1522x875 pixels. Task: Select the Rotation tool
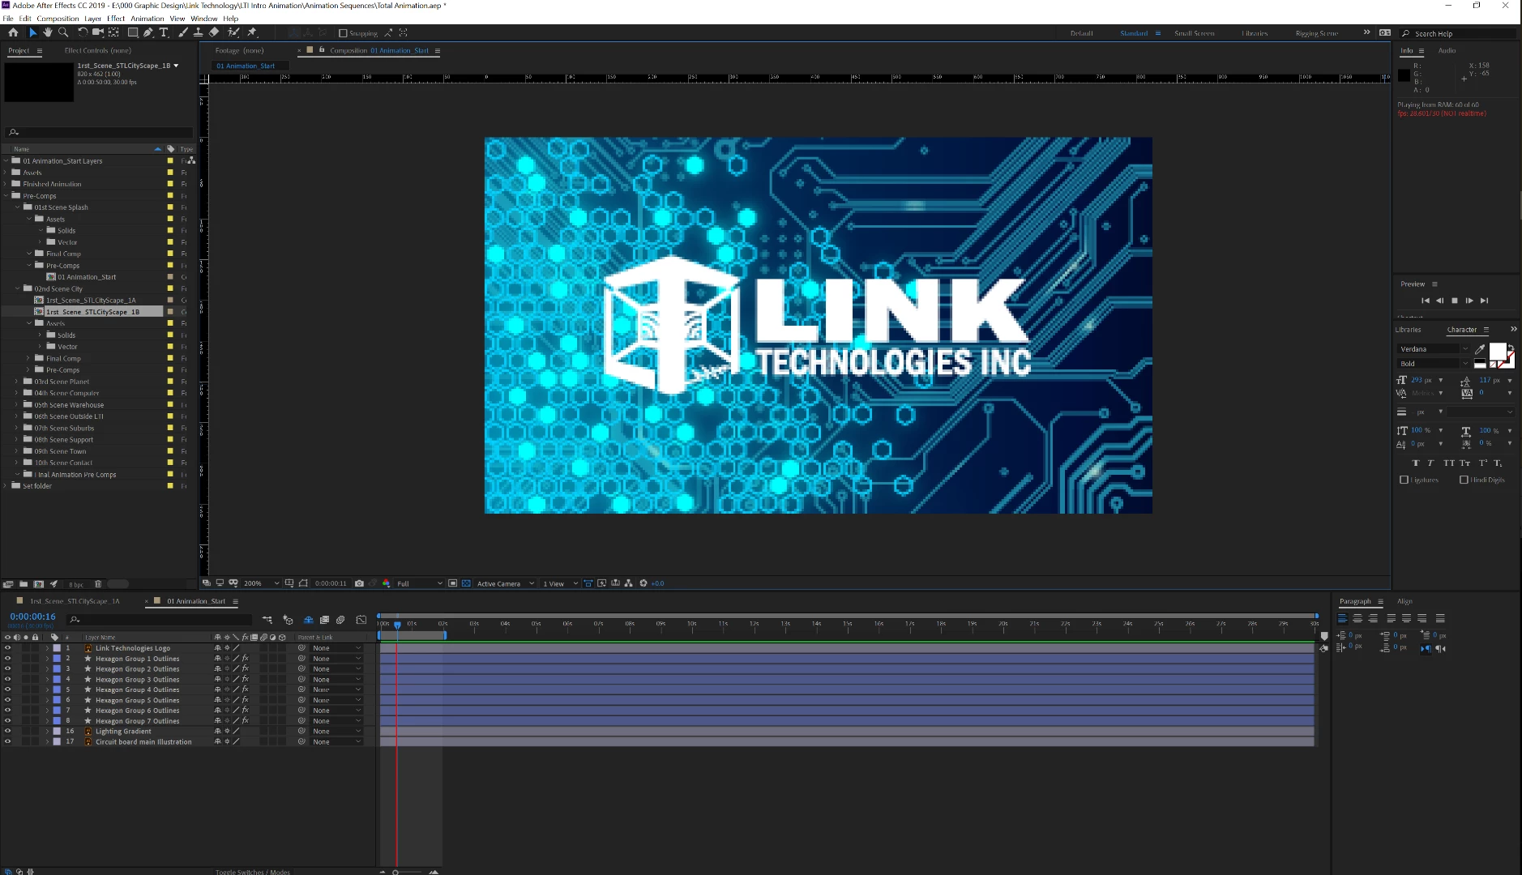click(83, 32)
